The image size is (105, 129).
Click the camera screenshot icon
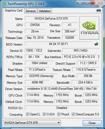click(x=99, y=10)
